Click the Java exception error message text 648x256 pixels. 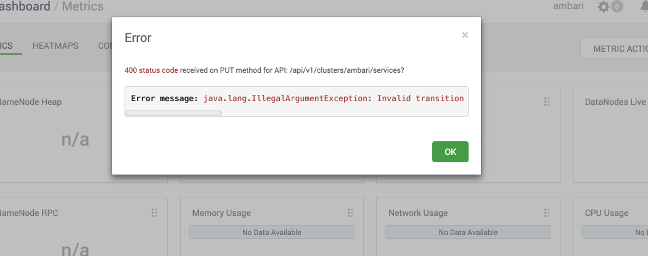(x=333, y=99)
